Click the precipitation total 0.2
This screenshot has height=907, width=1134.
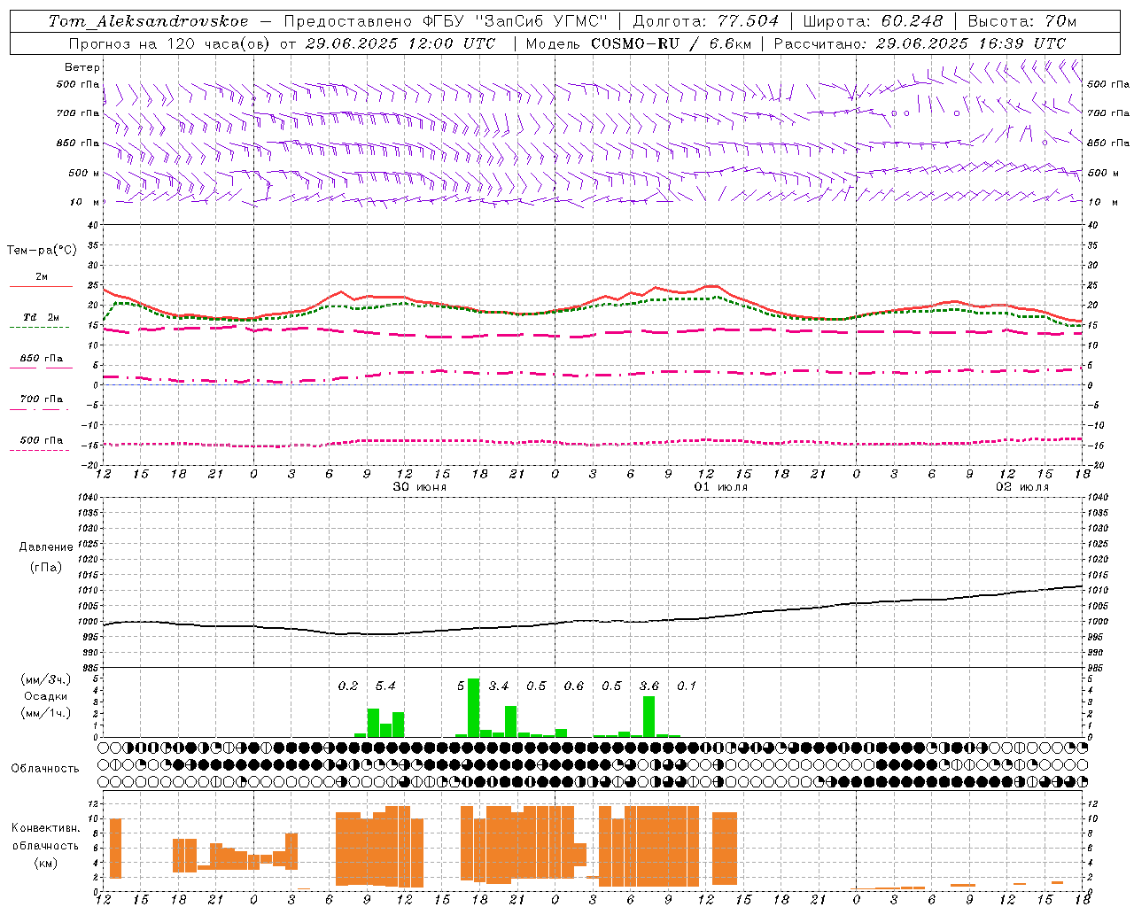(348, 686)
